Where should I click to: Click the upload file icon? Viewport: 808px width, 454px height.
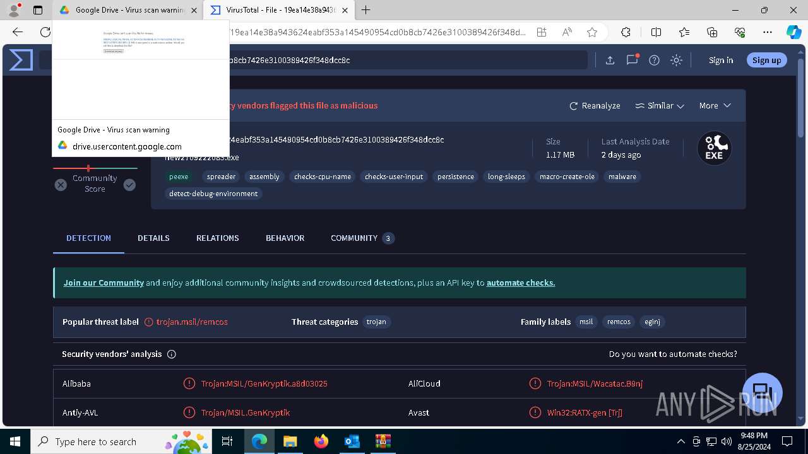point(610,60)
